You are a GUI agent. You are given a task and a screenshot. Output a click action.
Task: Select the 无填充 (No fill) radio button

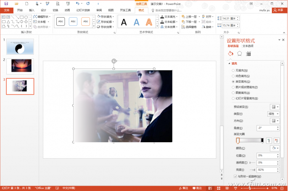pyautogui.click(x=233, y=70)
